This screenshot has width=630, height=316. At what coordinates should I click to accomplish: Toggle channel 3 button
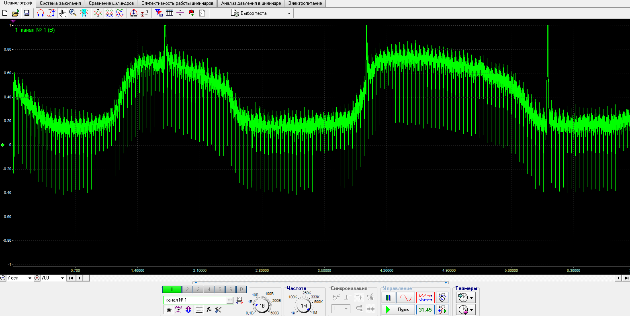click(198, 289)
